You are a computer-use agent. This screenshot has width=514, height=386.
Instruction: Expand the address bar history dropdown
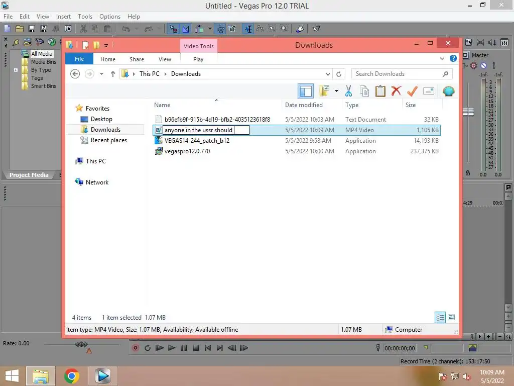(x=328, y=74)
